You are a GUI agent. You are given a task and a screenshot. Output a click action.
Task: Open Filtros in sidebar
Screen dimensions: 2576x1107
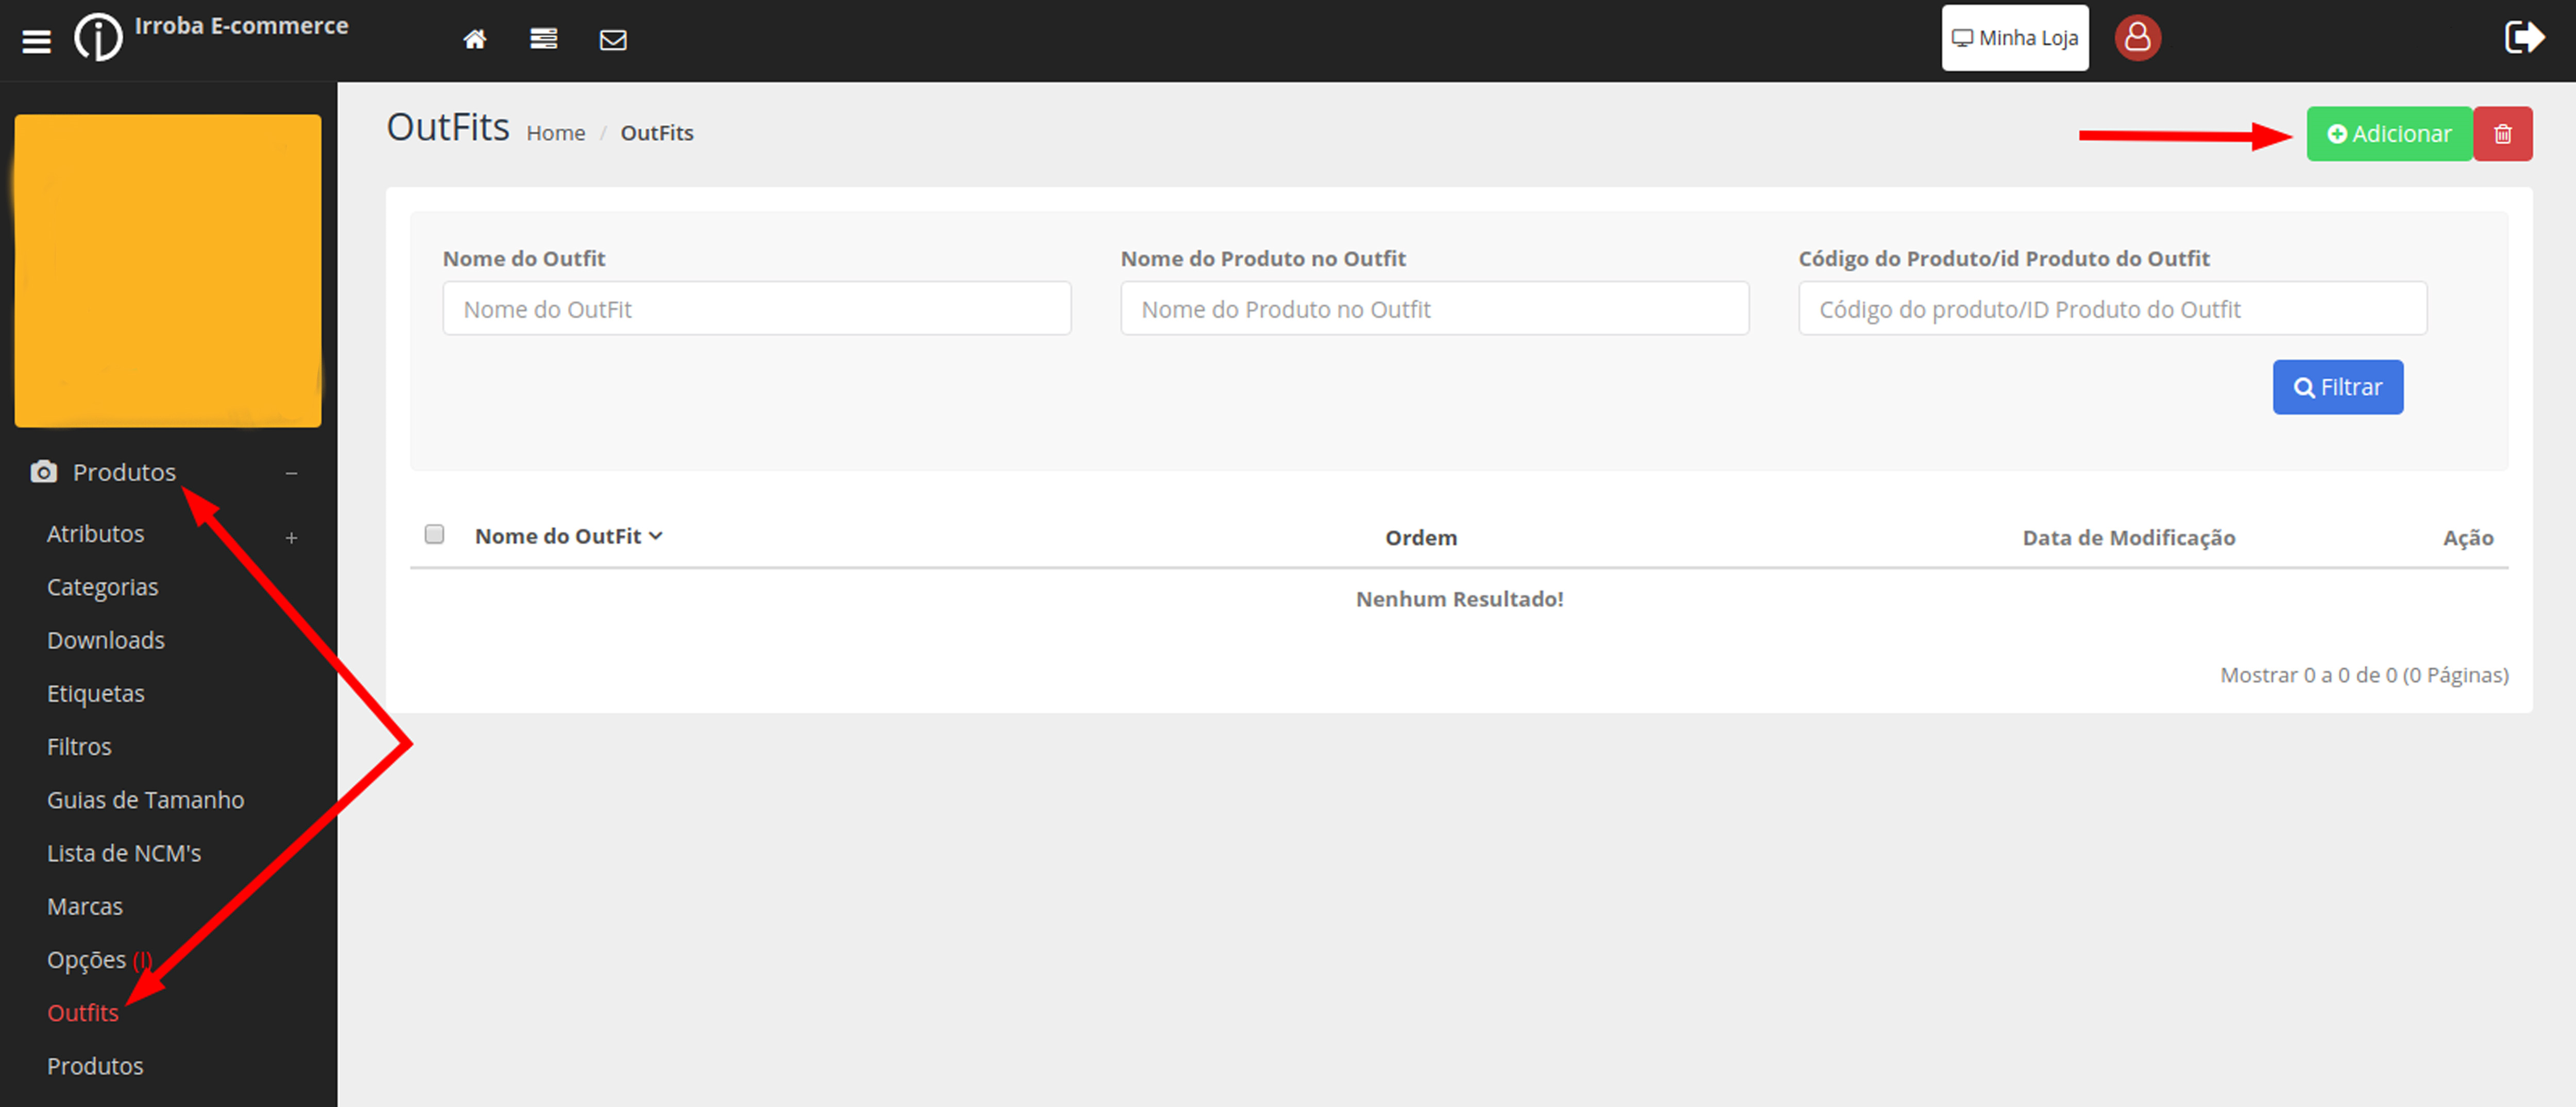(79, 747)
